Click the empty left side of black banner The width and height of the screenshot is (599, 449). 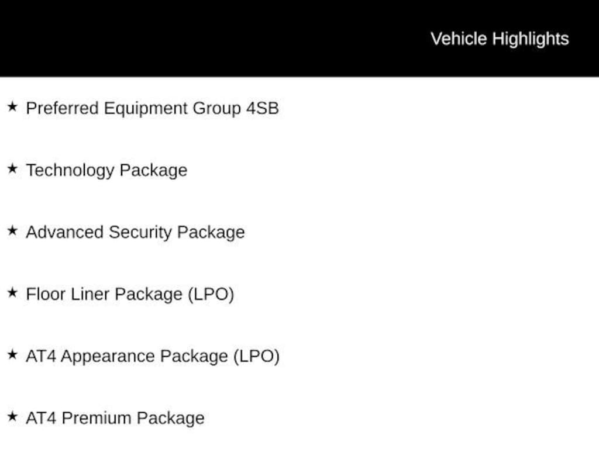point(191,38)
